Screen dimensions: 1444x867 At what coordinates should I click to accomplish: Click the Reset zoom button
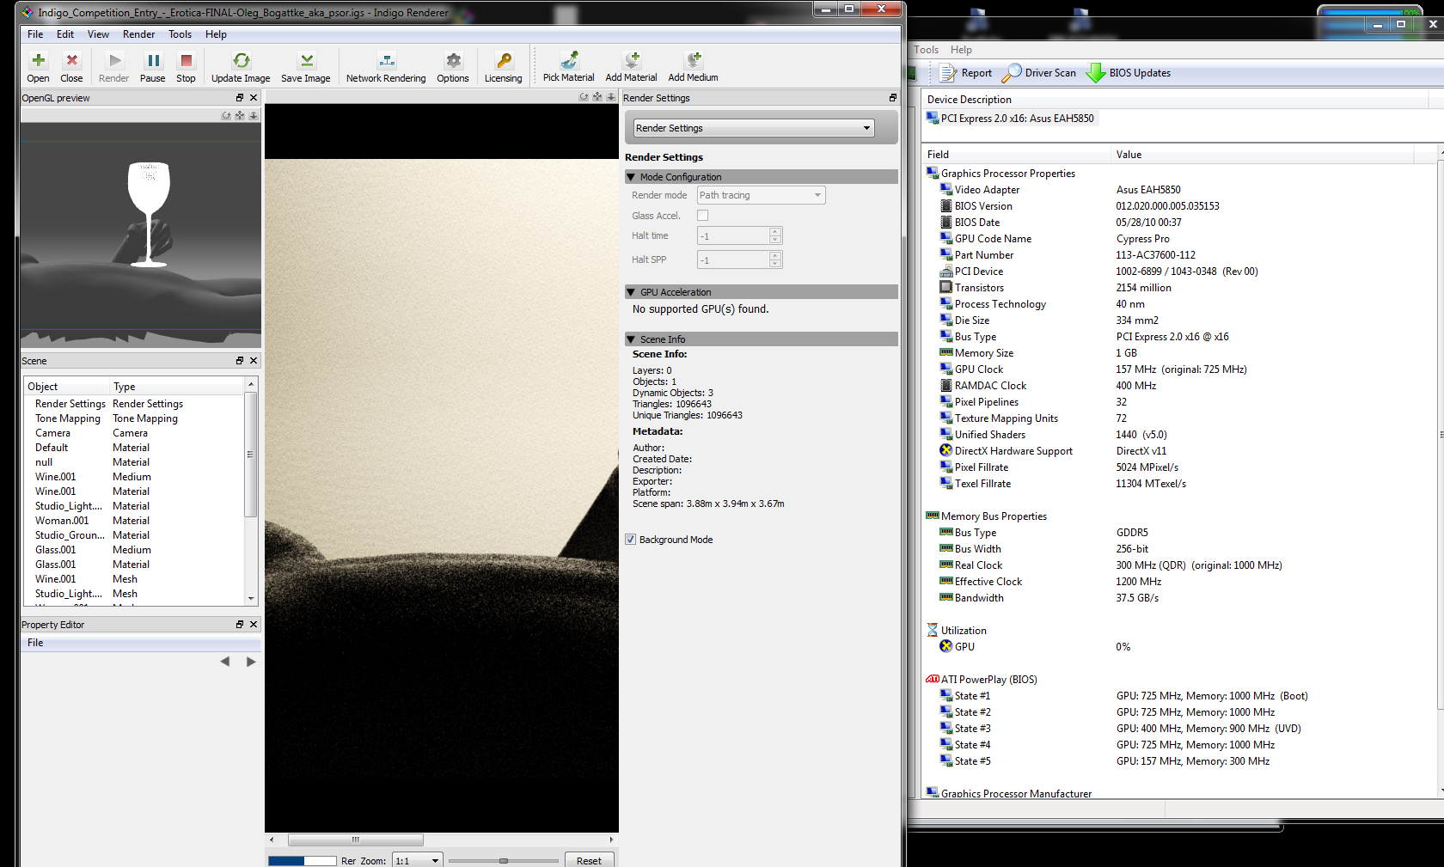[589, 860]
